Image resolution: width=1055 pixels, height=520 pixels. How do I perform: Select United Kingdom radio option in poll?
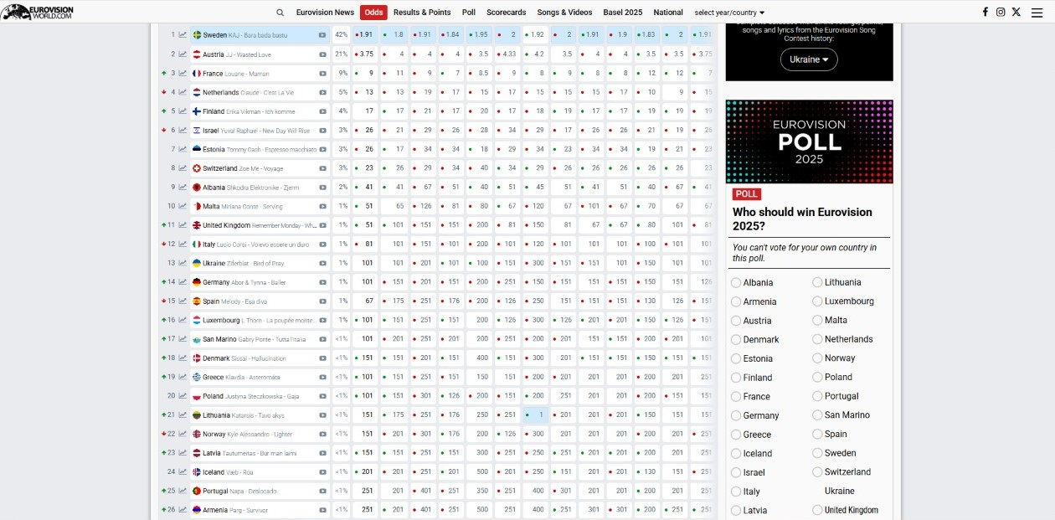tap(817, 510)
